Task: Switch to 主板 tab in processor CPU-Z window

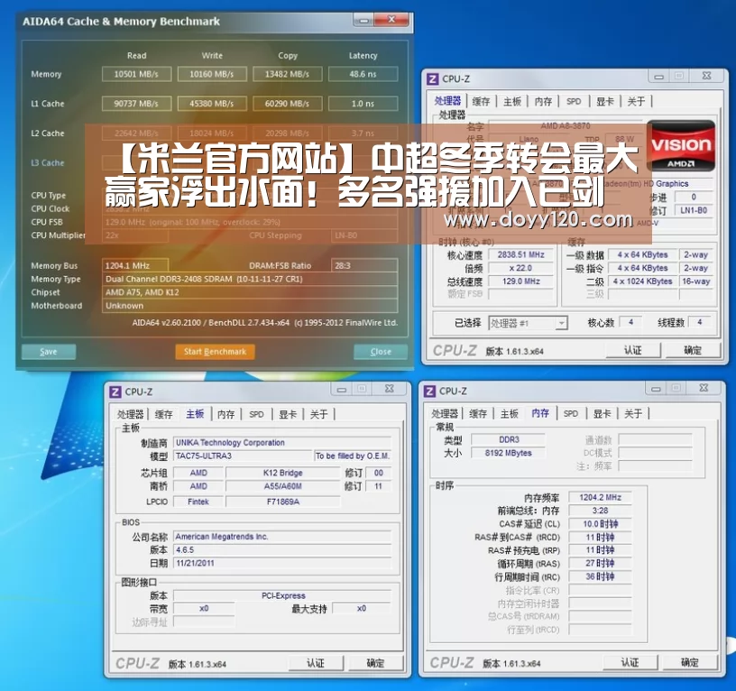Action: (x=512, y=101)
